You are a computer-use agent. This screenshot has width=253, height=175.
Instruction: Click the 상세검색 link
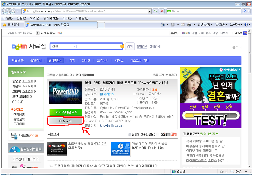pyautogui.click(x=155, y=47)
